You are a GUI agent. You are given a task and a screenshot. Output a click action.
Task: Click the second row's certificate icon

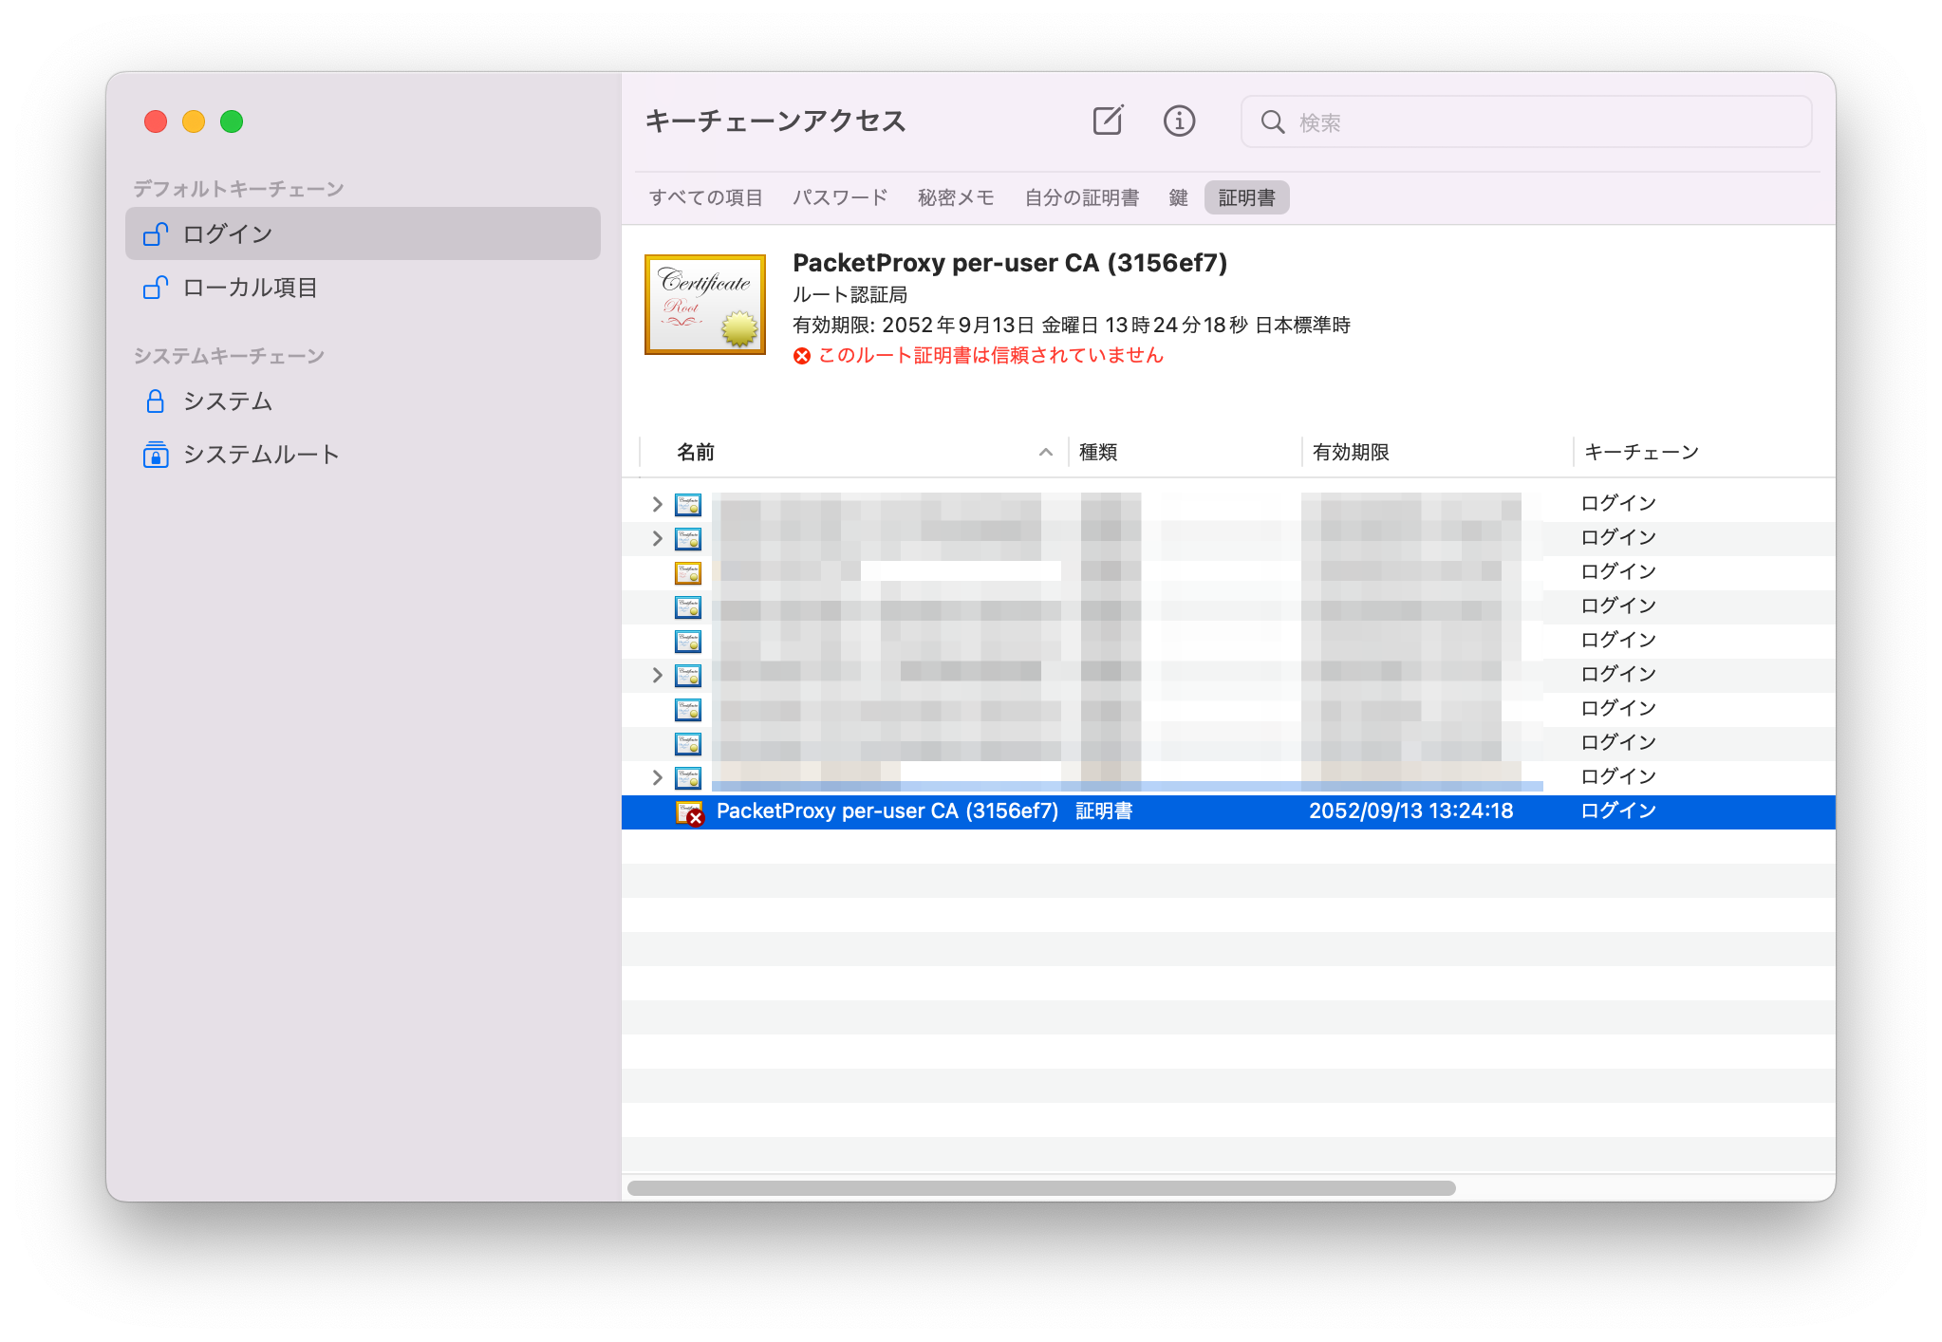tap(688, 538)
